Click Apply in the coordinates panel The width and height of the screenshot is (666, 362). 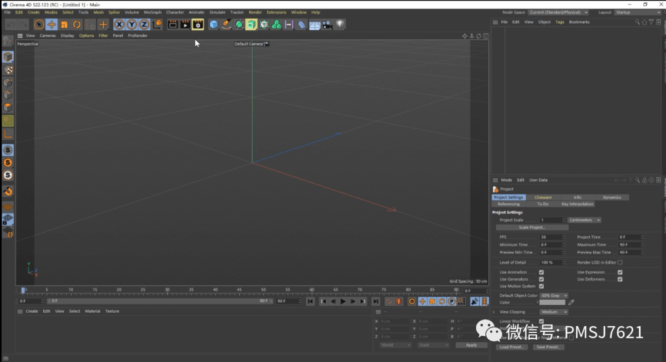(x=471, y=345)
